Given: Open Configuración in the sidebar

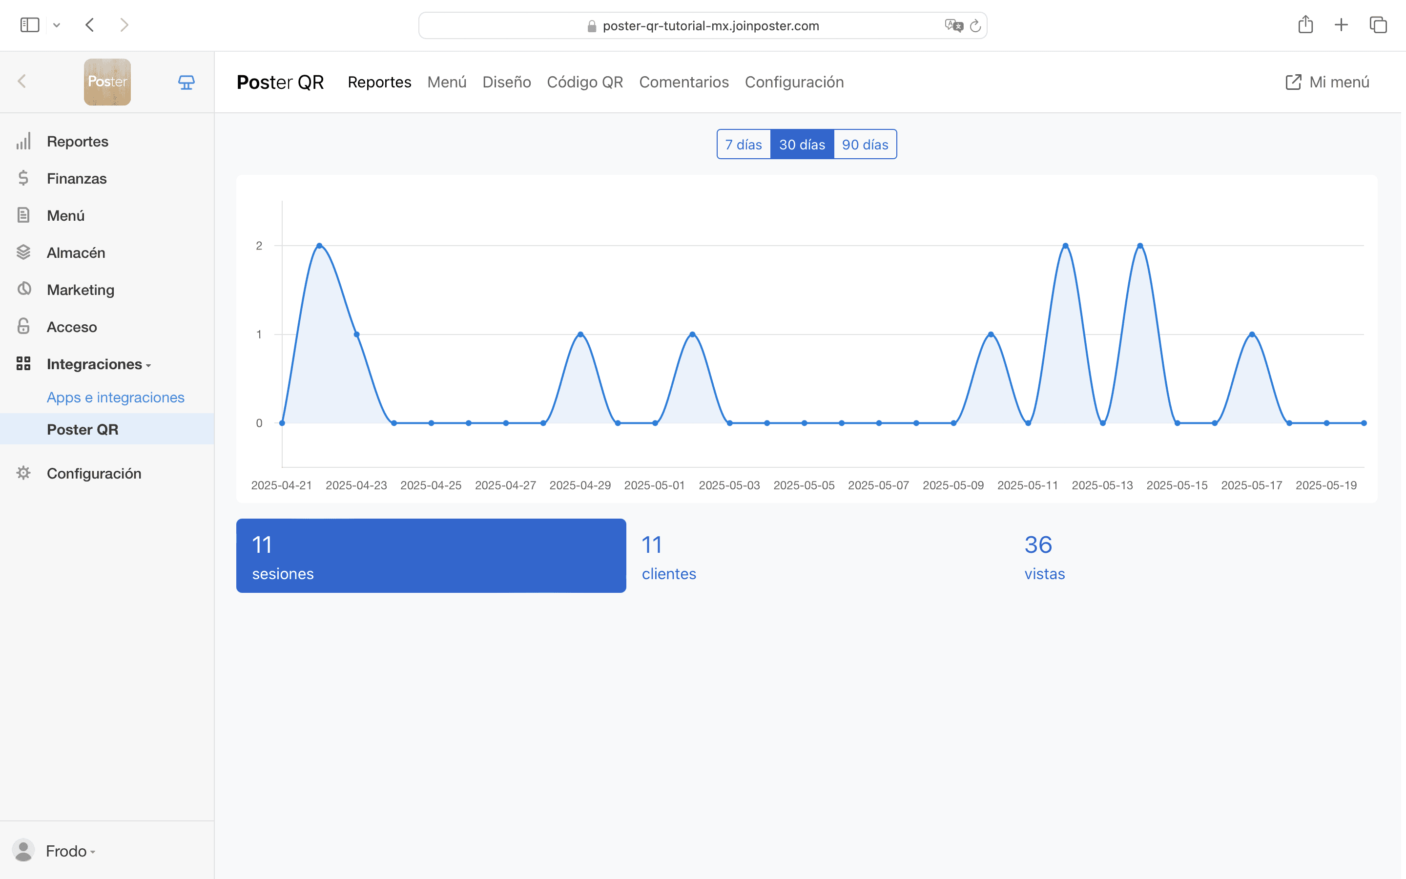Looking at the screenshot, I should (x=94, y=474).
